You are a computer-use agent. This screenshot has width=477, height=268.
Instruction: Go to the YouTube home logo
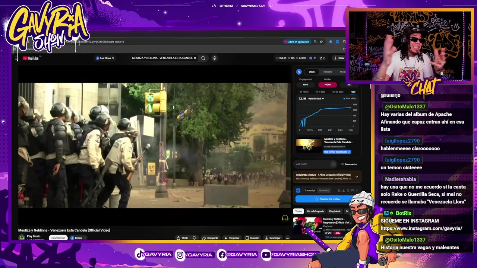pos(31,58)
